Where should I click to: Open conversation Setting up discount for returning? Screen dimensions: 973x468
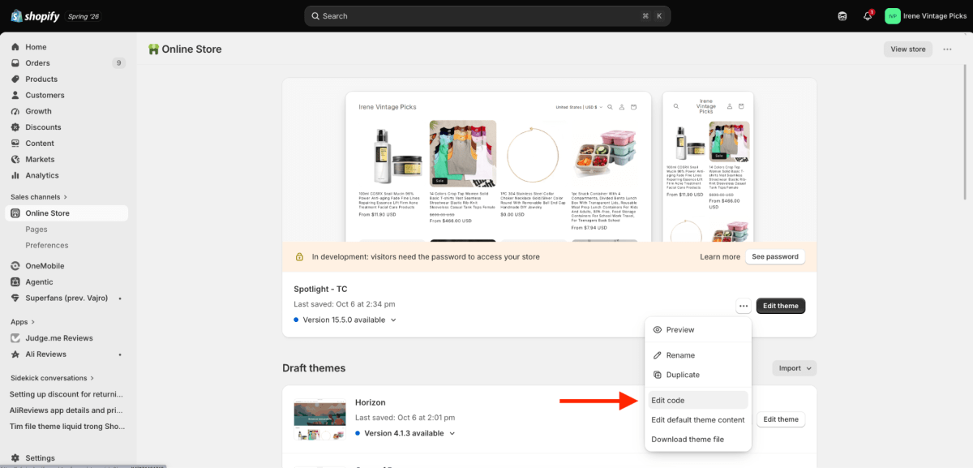(65, 394)
